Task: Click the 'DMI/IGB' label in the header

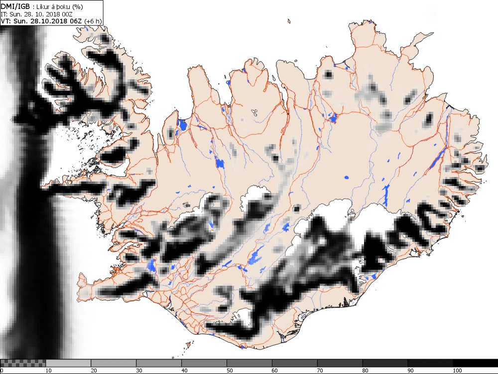Action: point(15,6)
